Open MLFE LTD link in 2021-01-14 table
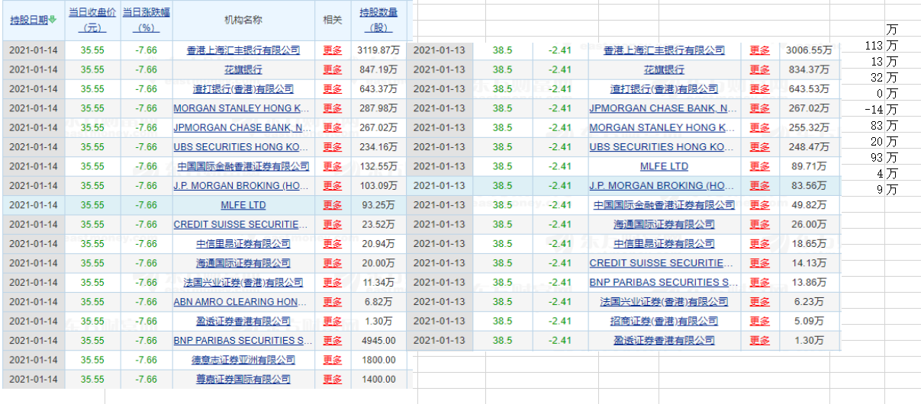 click(243, 205)
